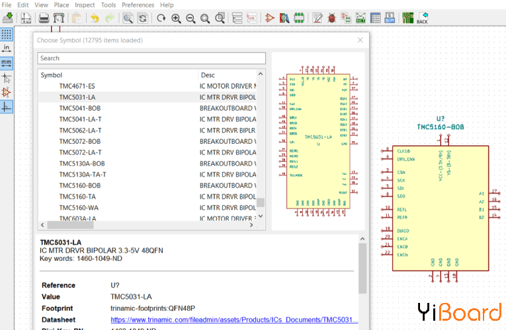Screen dimensions: 506x330
Task: Undo the last edit
Action: point(95,18)
